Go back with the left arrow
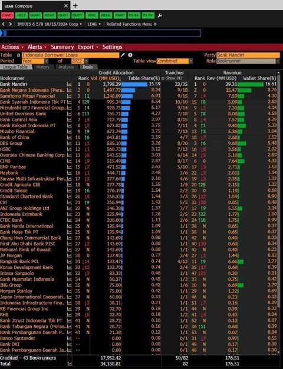This screenshot has width=283, height=369. click(x=4, y=24)
